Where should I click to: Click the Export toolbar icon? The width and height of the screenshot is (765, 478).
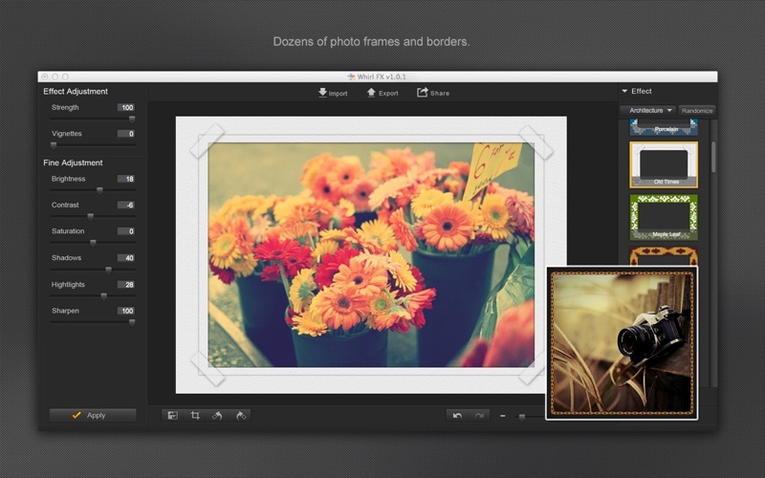(x=371, y=93)
